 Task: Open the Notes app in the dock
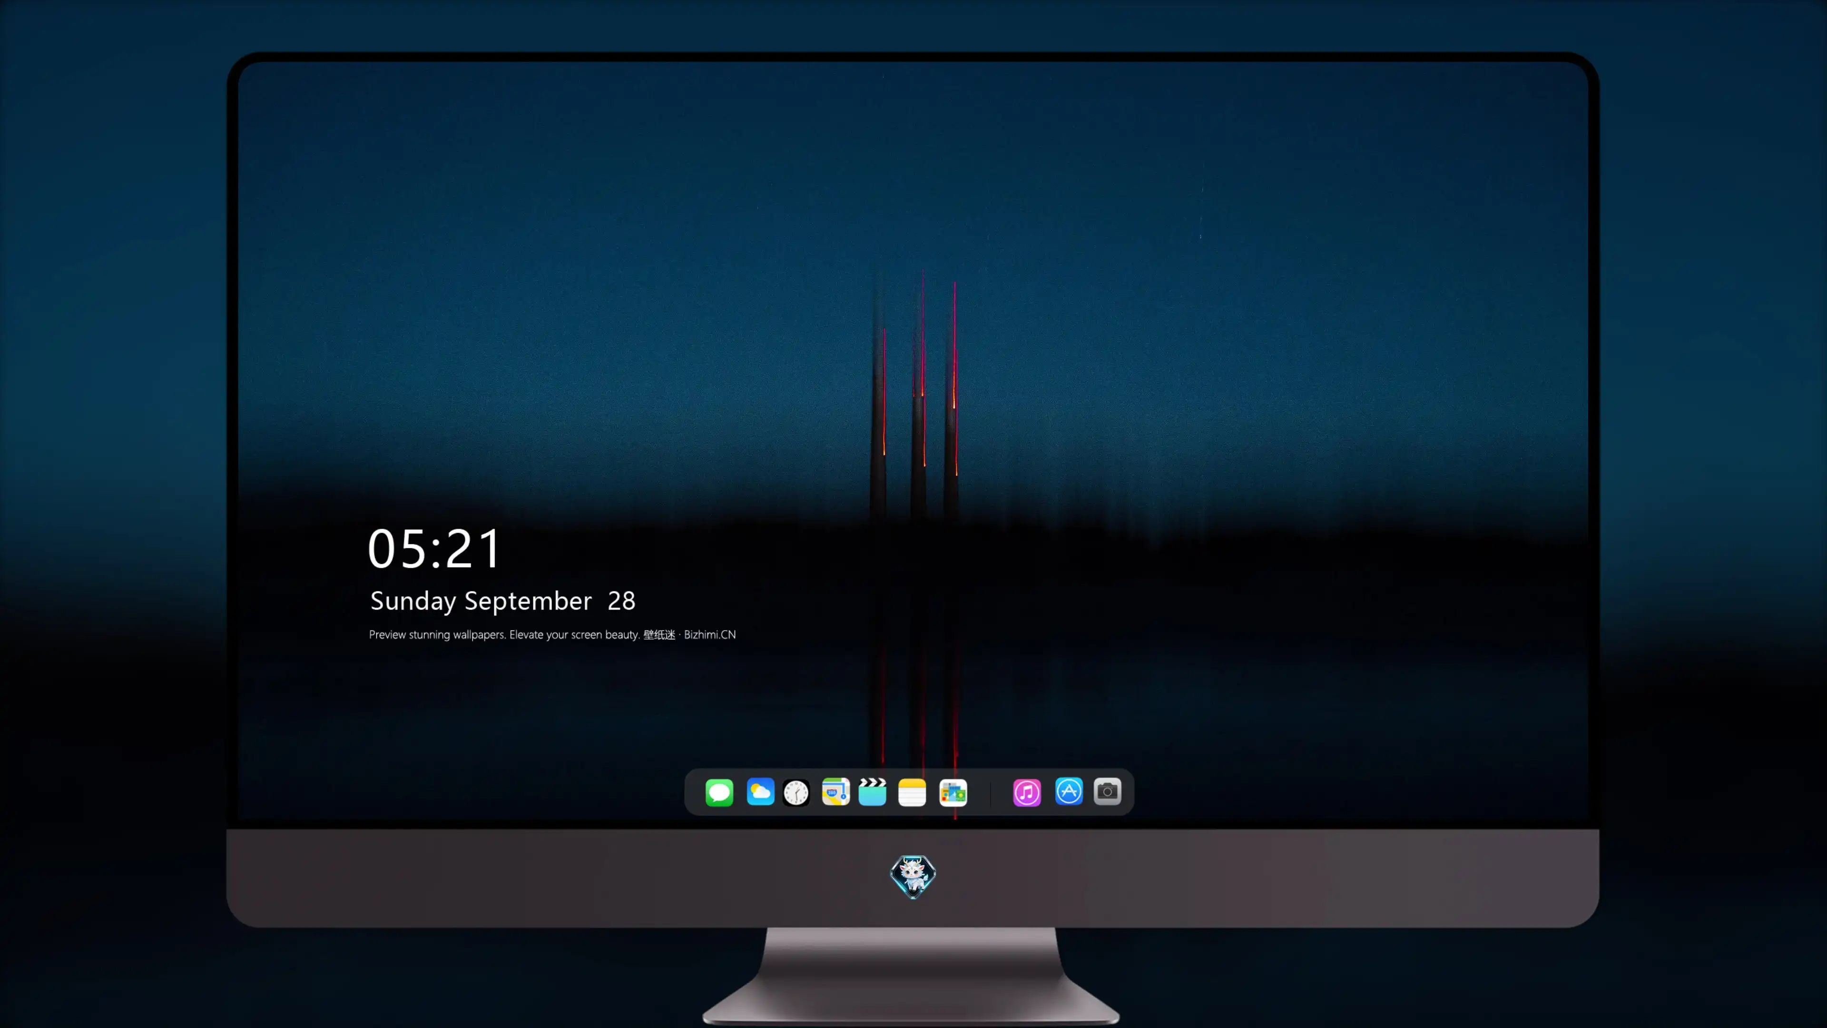pyautogui.click(x=912, y=792)
